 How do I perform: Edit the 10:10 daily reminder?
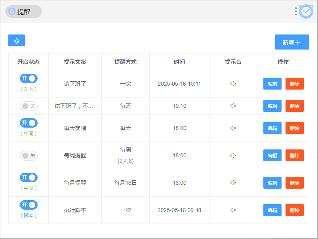pos(272,106)
